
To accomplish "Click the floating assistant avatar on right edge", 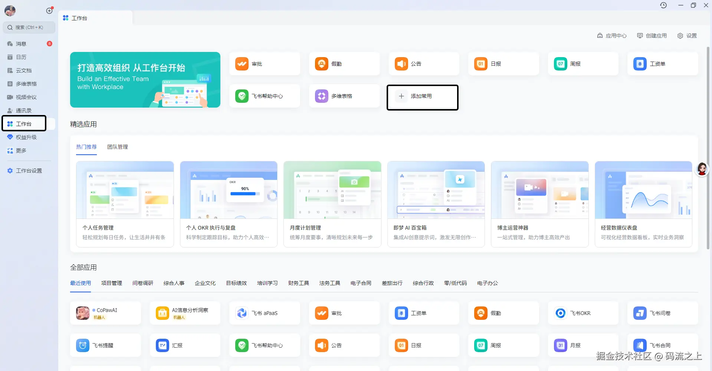I will 702,169.
